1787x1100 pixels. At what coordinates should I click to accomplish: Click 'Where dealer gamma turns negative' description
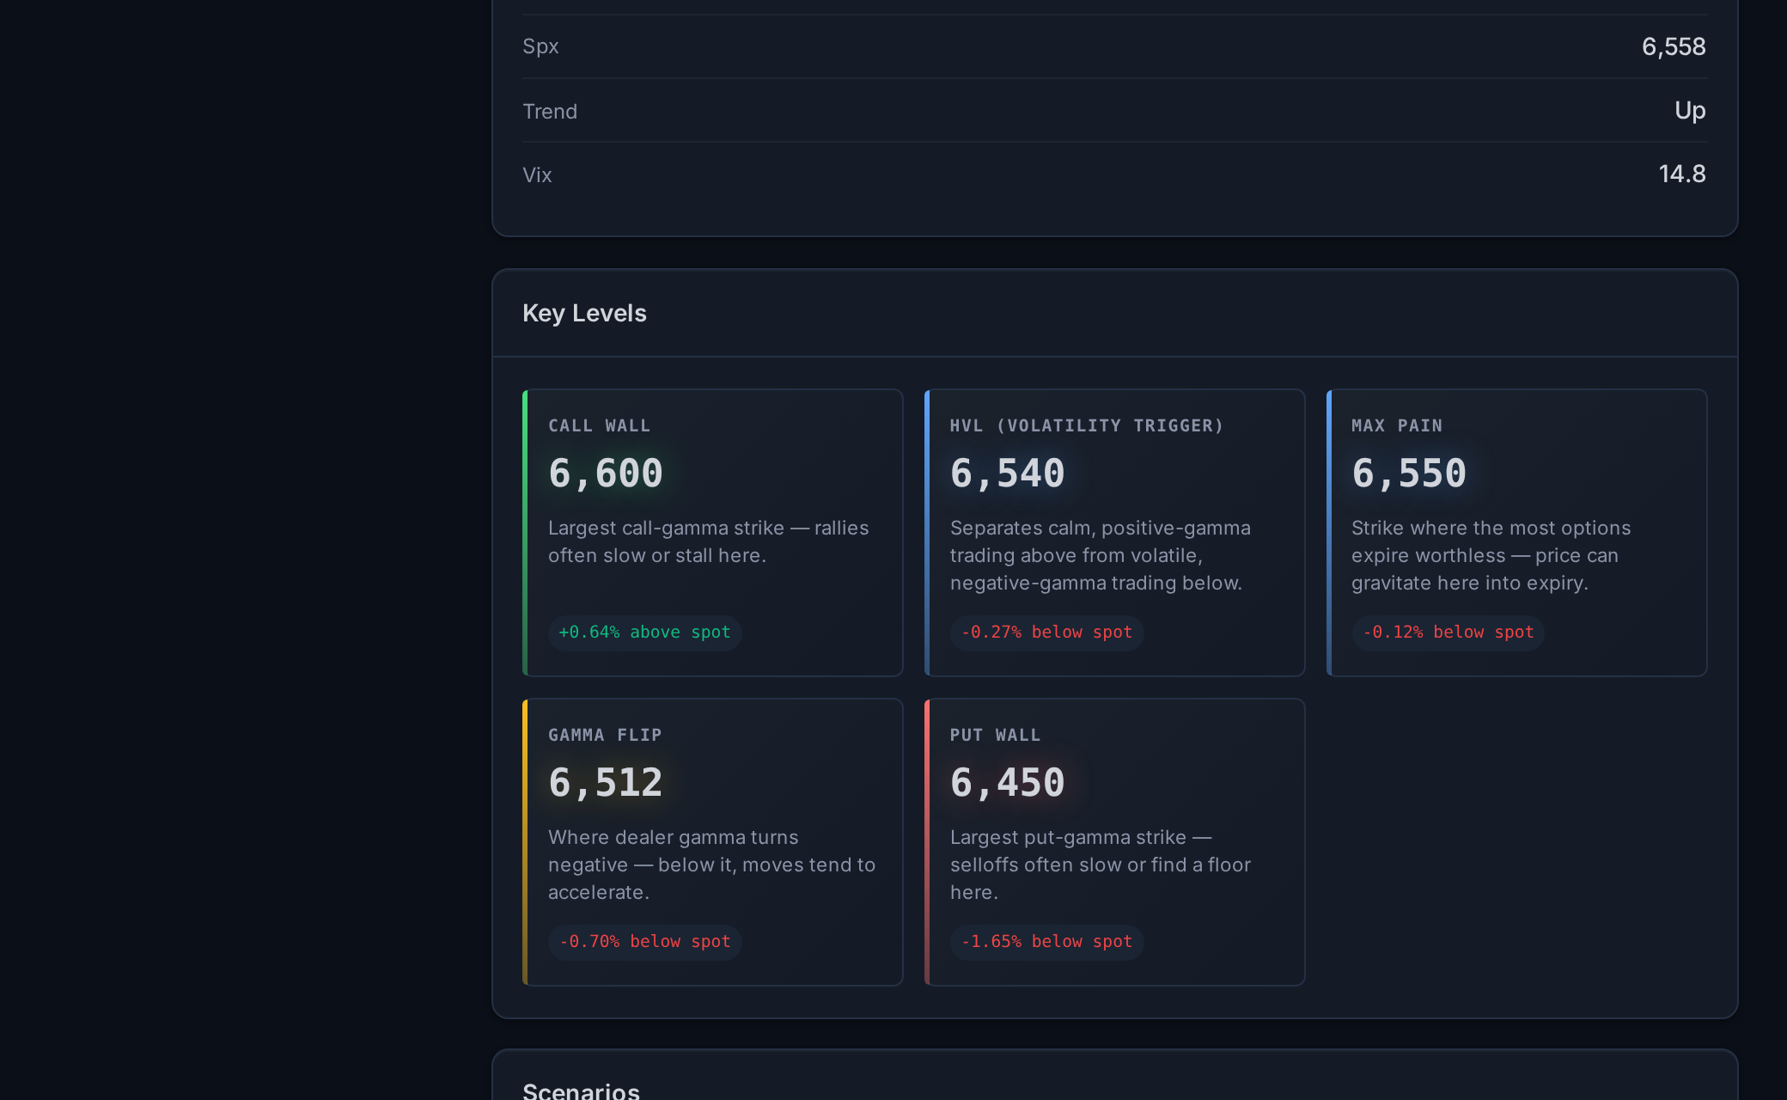(x=712, y=865)
